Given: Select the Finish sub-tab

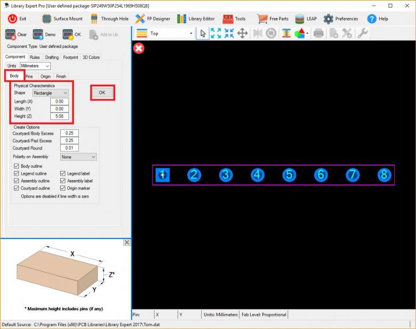Looking at the screenshot, I should [61, 76].
